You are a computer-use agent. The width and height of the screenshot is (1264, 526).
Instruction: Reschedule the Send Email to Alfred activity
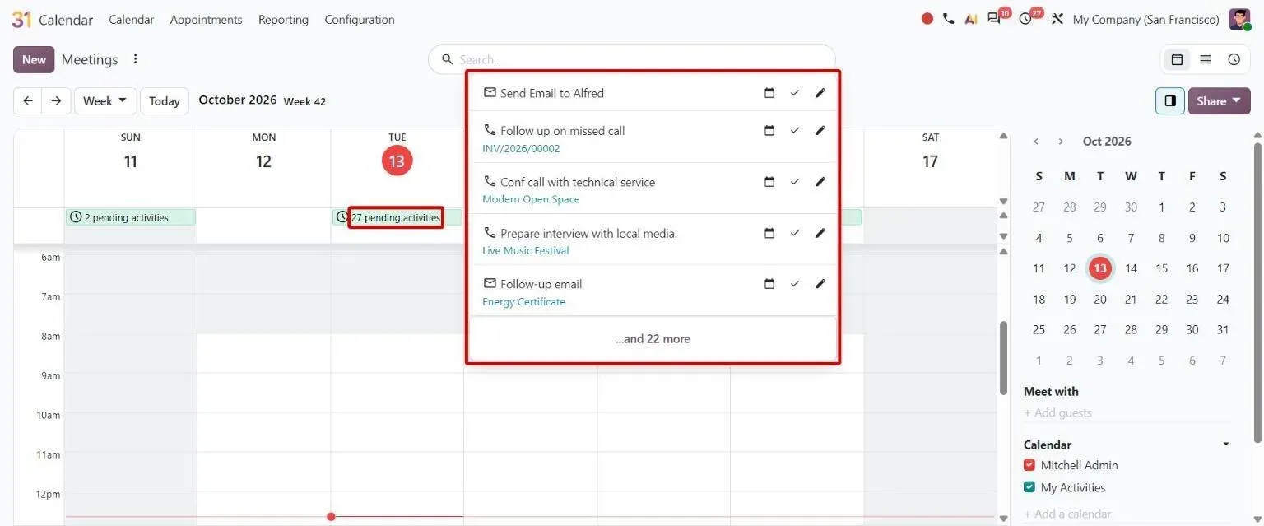click(x=769, y=93)
